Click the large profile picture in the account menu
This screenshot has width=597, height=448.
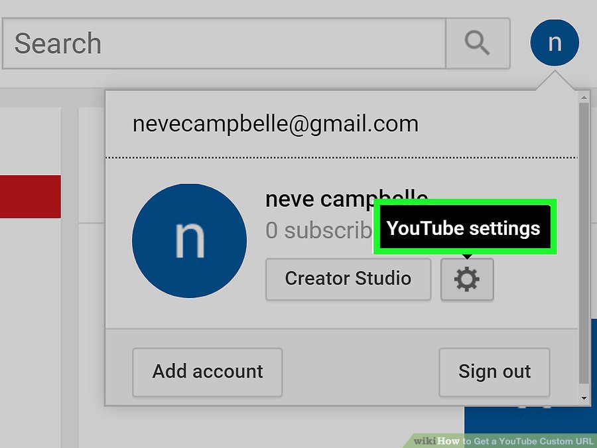click(x=189, y=241)
